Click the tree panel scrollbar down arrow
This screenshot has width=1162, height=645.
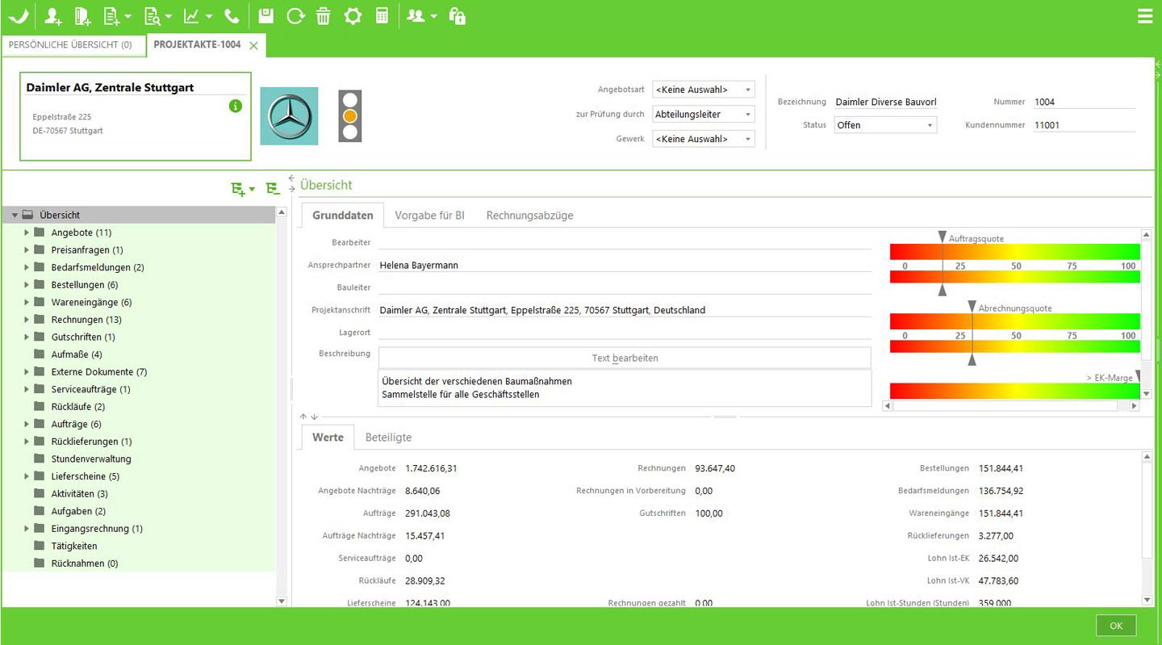(x=282, y=601)
